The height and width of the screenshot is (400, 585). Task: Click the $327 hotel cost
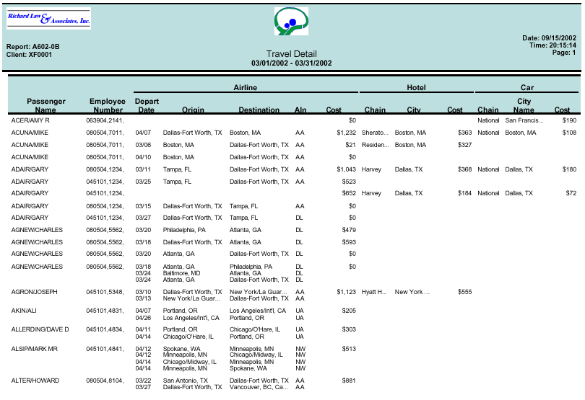(465, 145)
